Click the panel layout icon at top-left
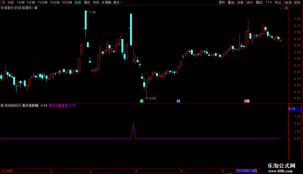Screen dimensions: 303x174 point(3,2)
